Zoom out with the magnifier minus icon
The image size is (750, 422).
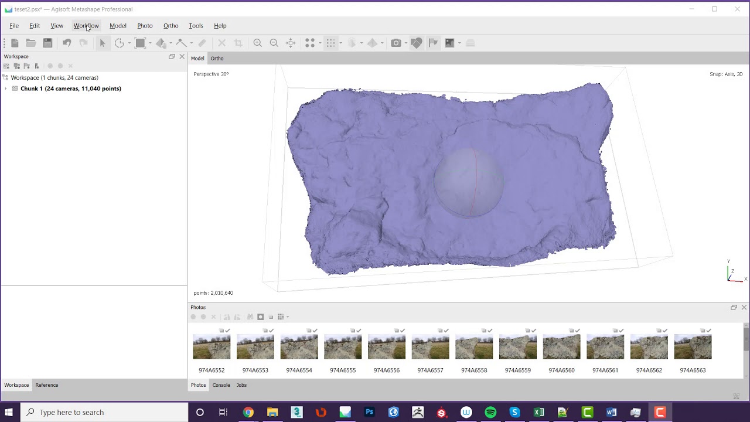(274, 43)
